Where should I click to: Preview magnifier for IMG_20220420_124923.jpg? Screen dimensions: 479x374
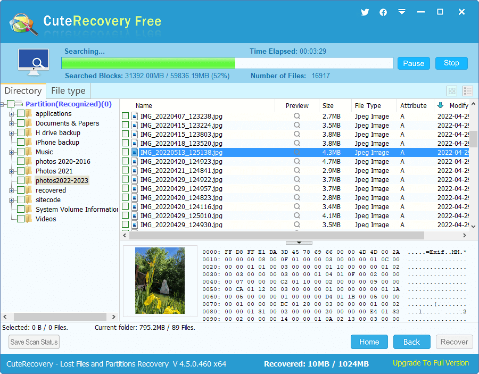point(297,161)
